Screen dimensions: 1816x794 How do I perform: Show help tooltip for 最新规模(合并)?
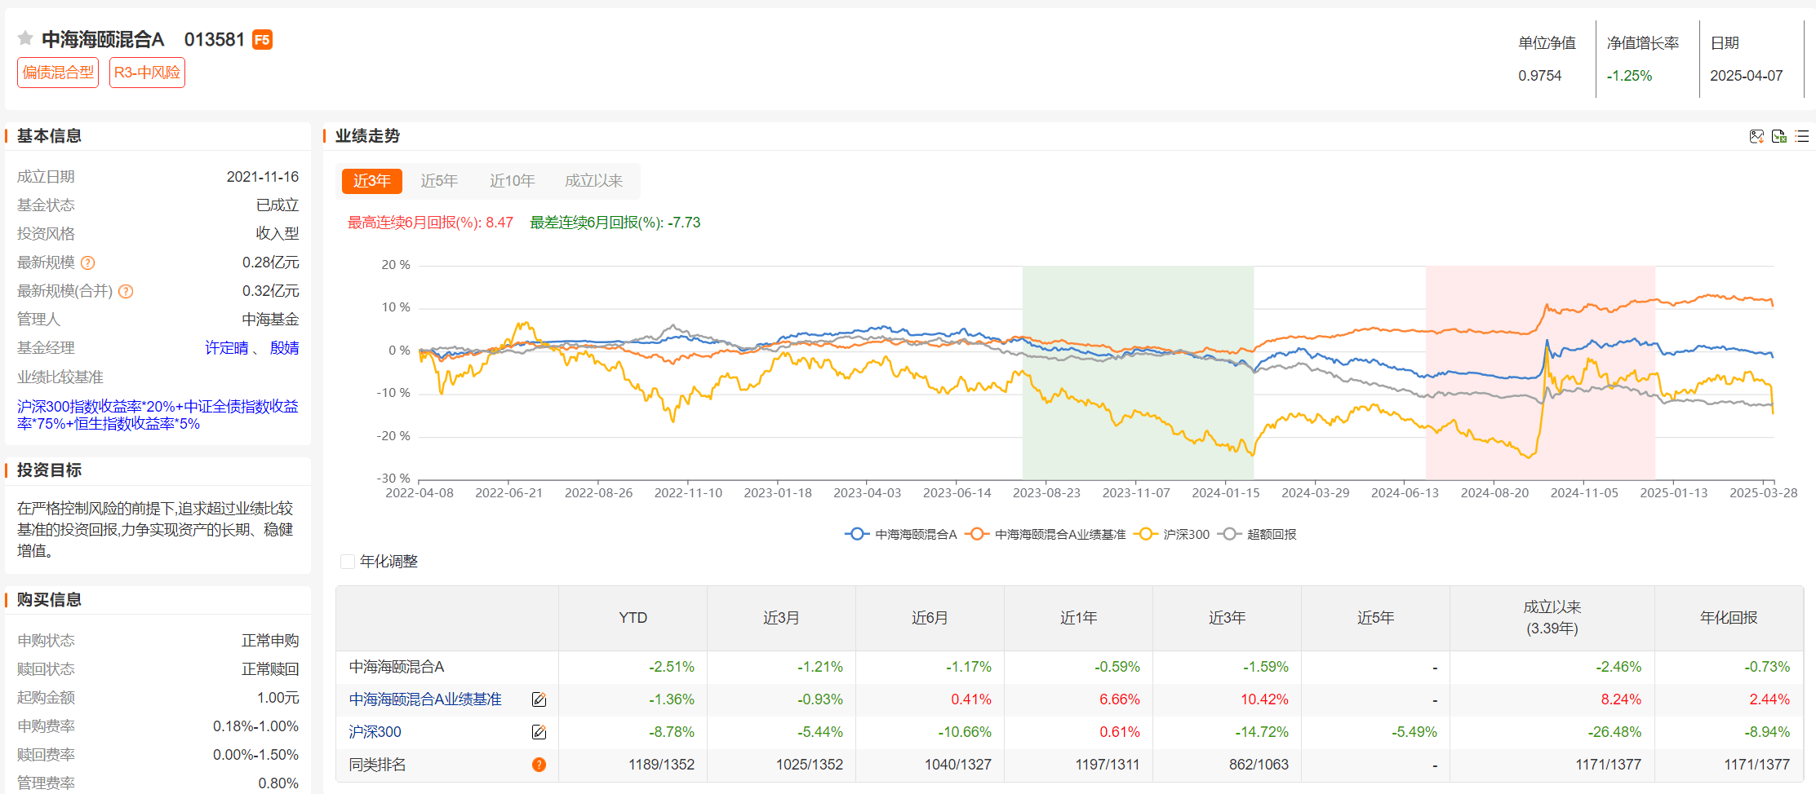click(x=126, y=291)
